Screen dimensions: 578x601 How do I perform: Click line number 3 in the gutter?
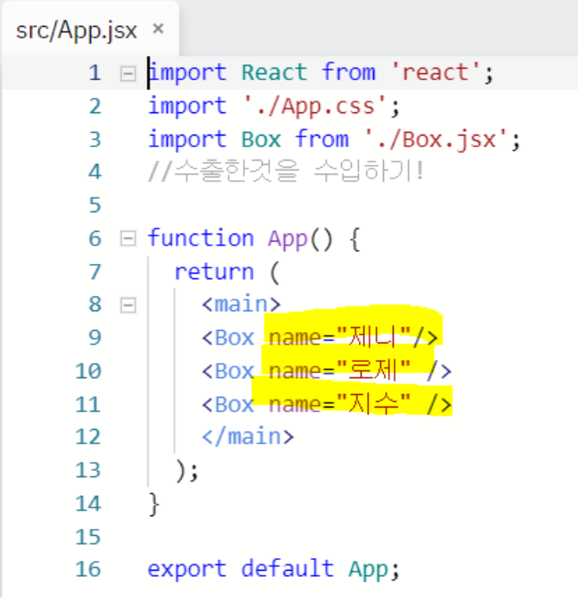coord(95,139)
